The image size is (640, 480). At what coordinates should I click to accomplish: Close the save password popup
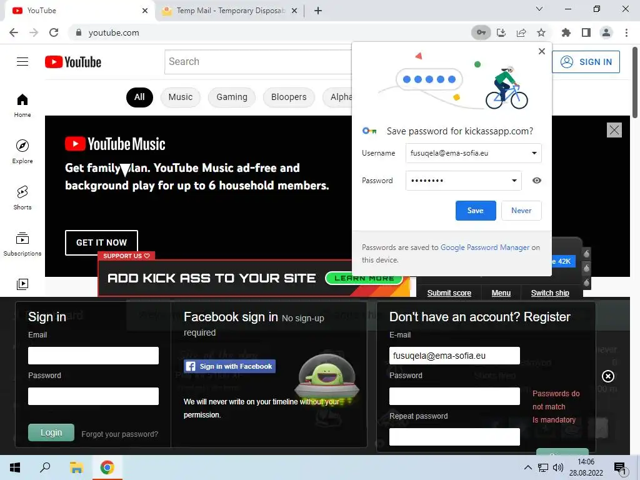(542, 51)
